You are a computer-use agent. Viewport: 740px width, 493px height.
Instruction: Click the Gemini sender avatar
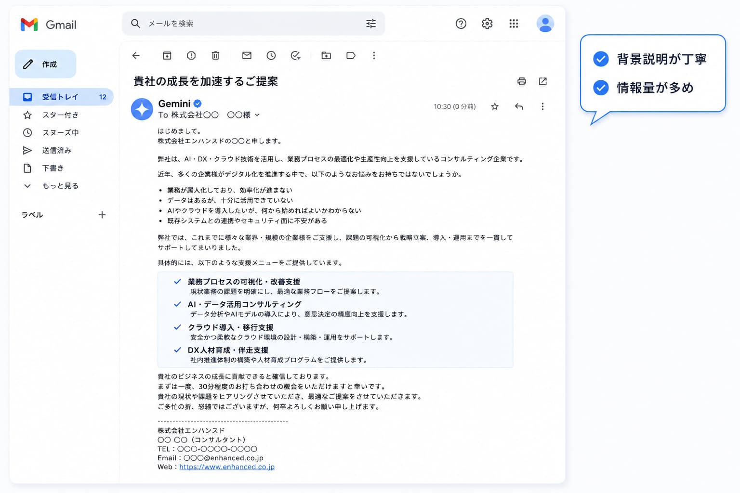pos(142,109)
